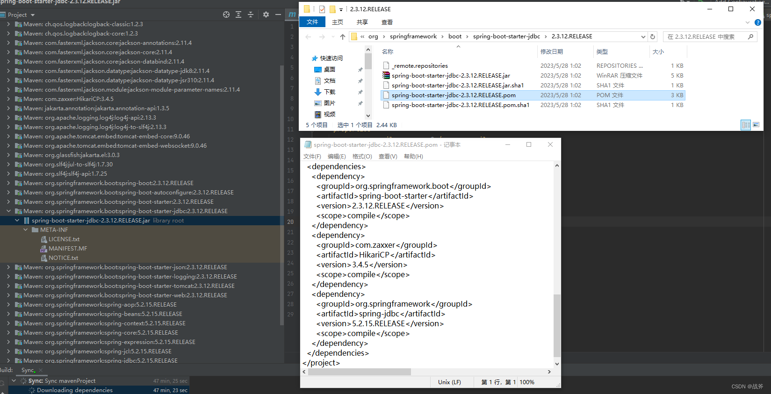Open Notepad 编辑(E) menu
This screenshot has width=771, height=394.
(x=337, y=157)
